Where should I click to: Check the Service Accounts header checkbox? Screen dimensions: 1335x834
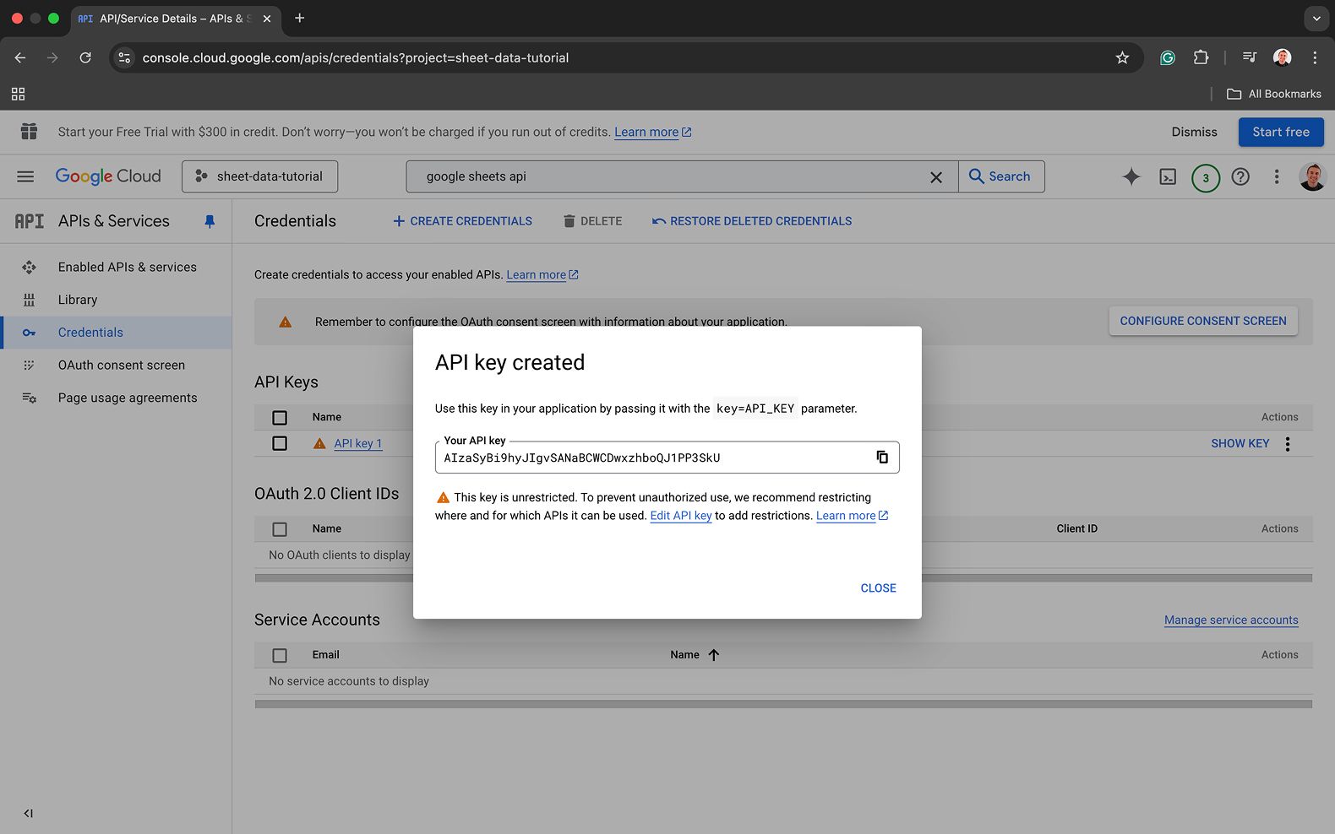coord(280,655)
